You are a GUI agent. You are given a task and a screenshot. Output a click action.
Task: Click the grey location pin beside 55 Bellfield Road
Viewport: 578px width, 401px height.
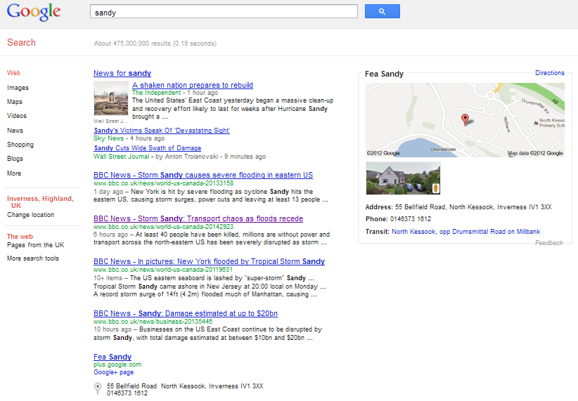98,388
